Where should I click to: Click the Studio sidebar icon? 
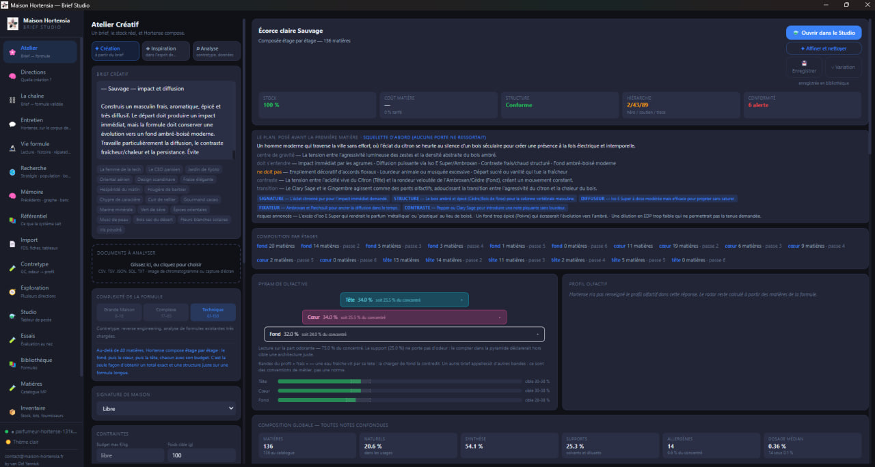point(12,315)
